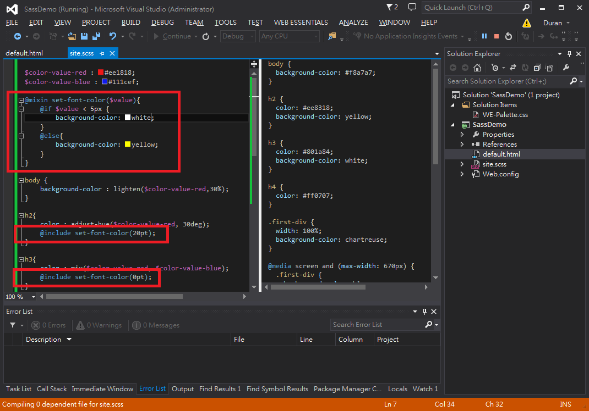Collapse the @else code block
The height and width of the screenshot is (411, 589).
pos(21,136)
